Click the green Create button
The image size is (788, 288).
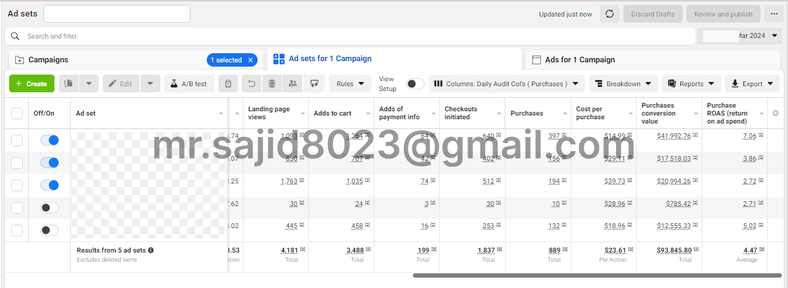(32, 84)
